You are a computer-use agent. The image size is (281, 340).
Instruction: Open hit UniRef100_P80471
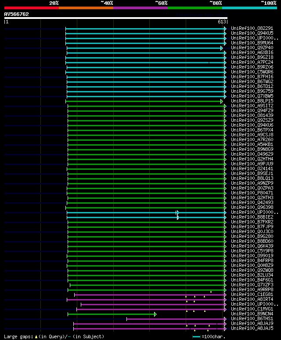252,193
